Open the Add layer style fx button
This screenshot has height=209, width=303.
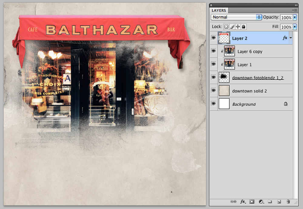tap(243, 202)
